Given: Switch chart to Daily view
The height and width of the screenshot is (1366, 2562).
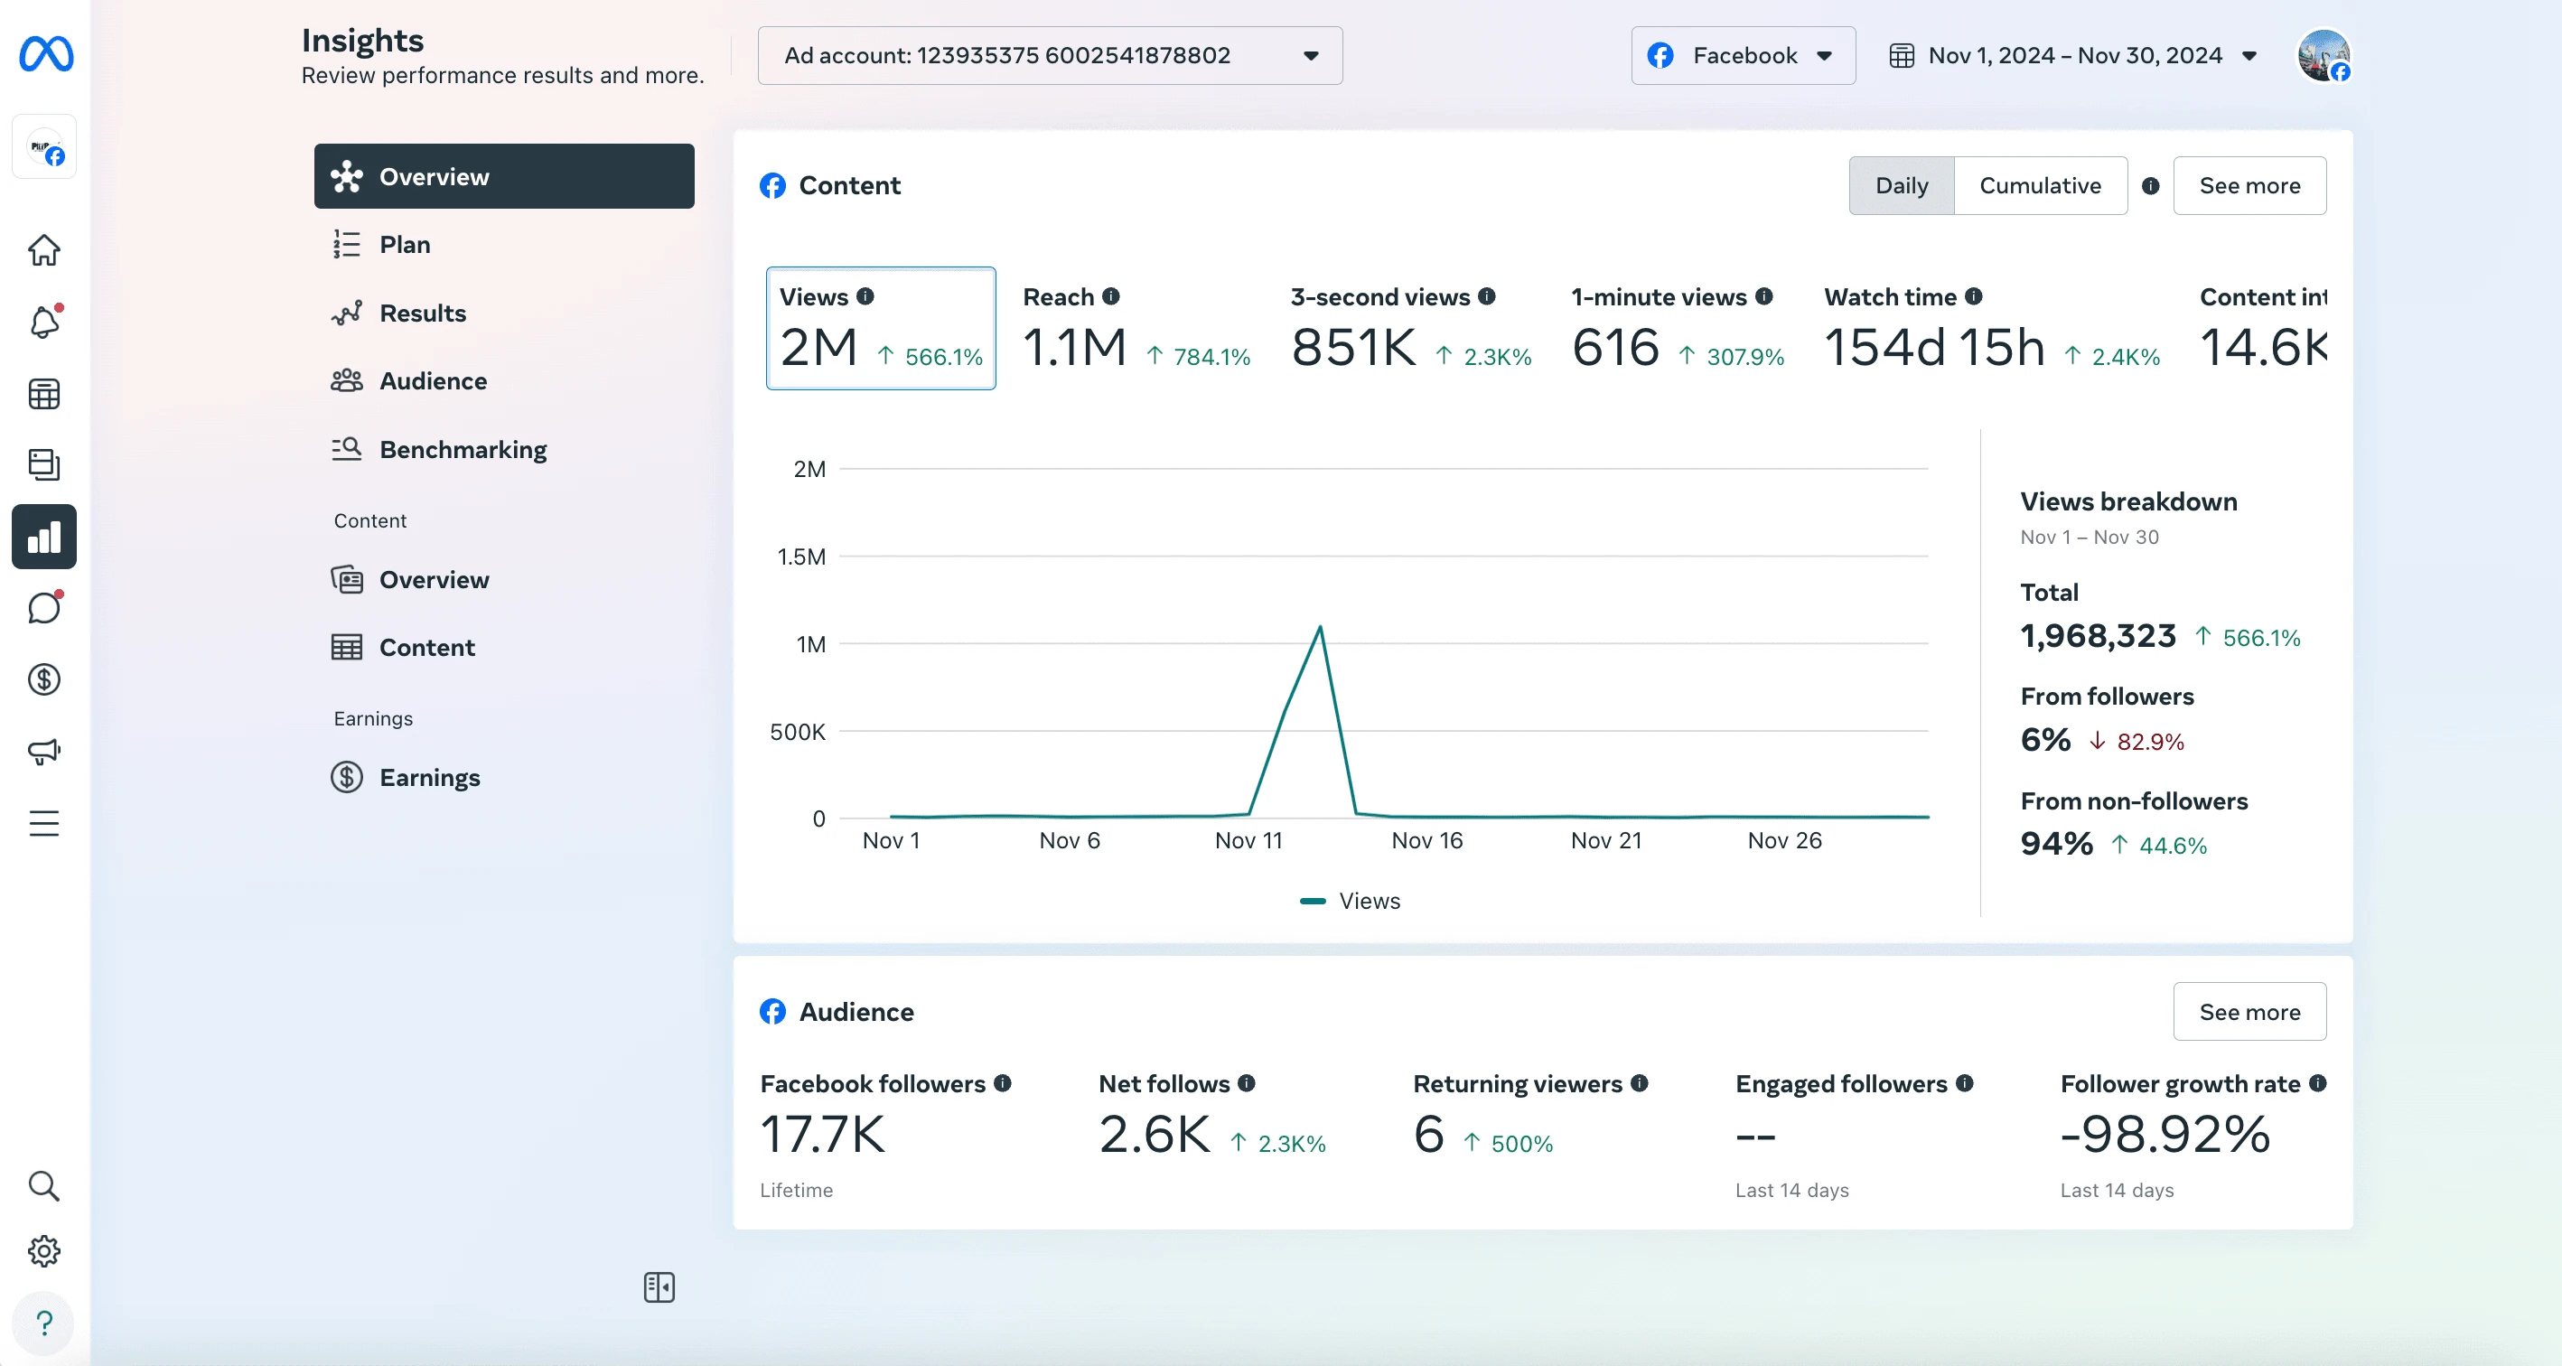Looking at the screenshot, I should (1902, 186).
